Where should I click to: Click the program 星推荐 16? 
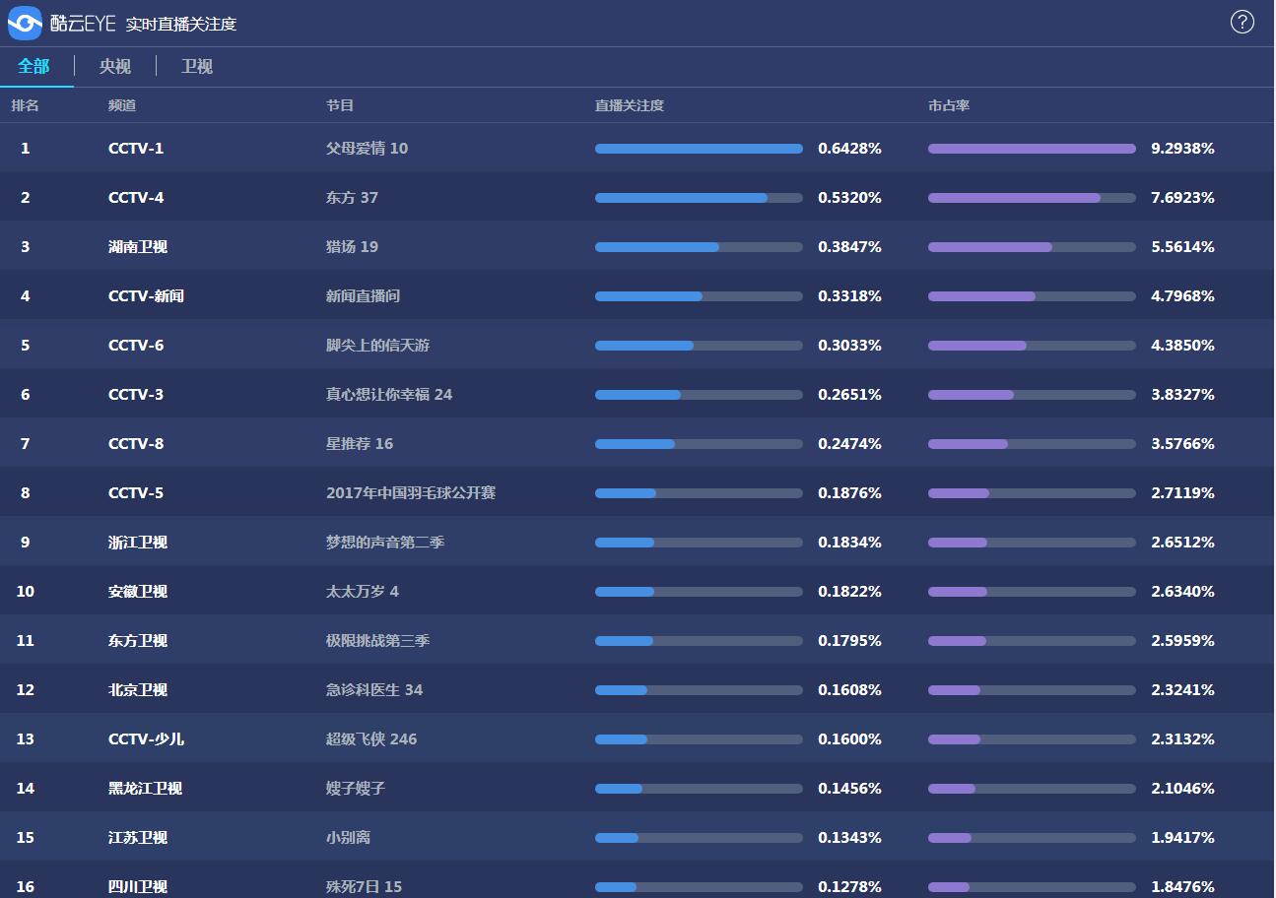360,444
